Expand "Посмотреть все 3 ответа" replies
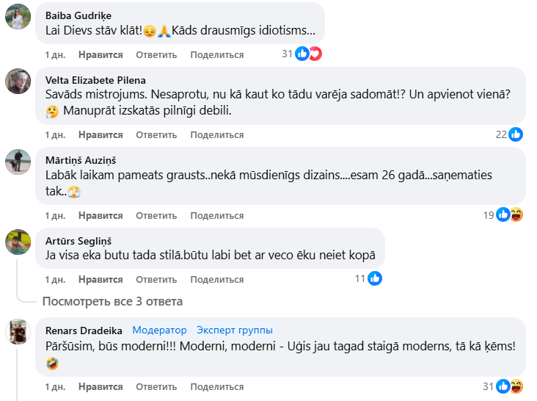537x401 pixels. tap(112, 301)
